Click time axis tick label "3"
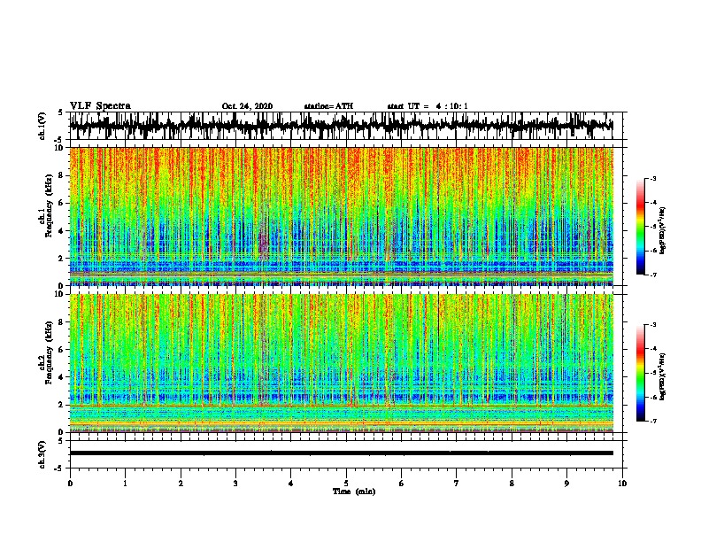 [235, 484]
